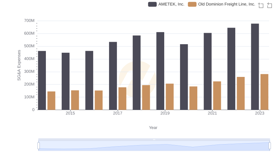Click the 400M y-axis label

pyautogui.click(x=29, y=59)
